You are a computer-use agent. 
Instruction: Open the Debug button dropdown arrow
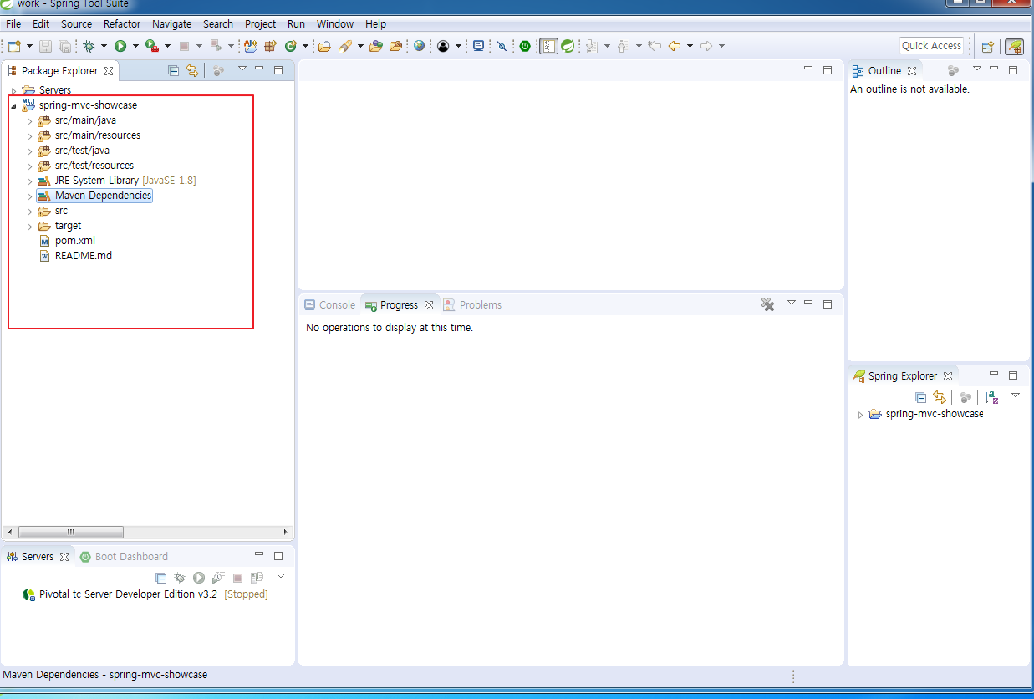pyautogui.click(x=104, y=46)
